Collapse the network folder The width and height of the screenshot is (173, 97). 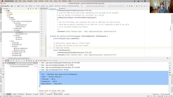(x=13, y=36)
